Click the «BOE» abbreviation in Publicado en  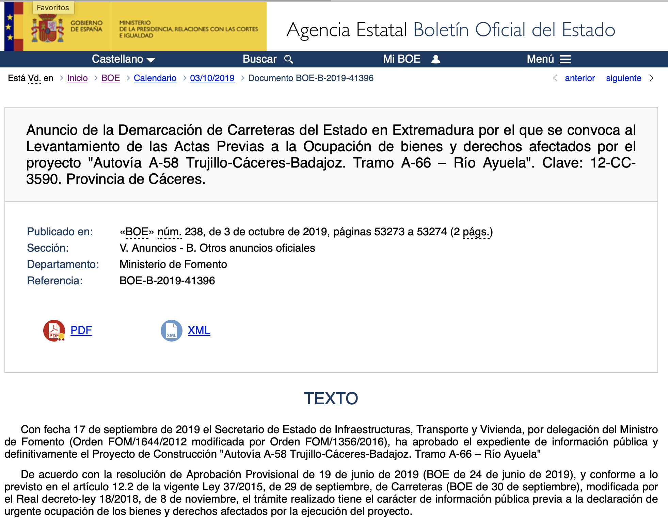137,232
